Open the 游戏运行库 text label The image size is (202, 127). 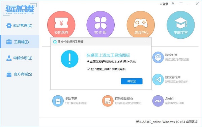pyautogui.click(x=173, y=77)
